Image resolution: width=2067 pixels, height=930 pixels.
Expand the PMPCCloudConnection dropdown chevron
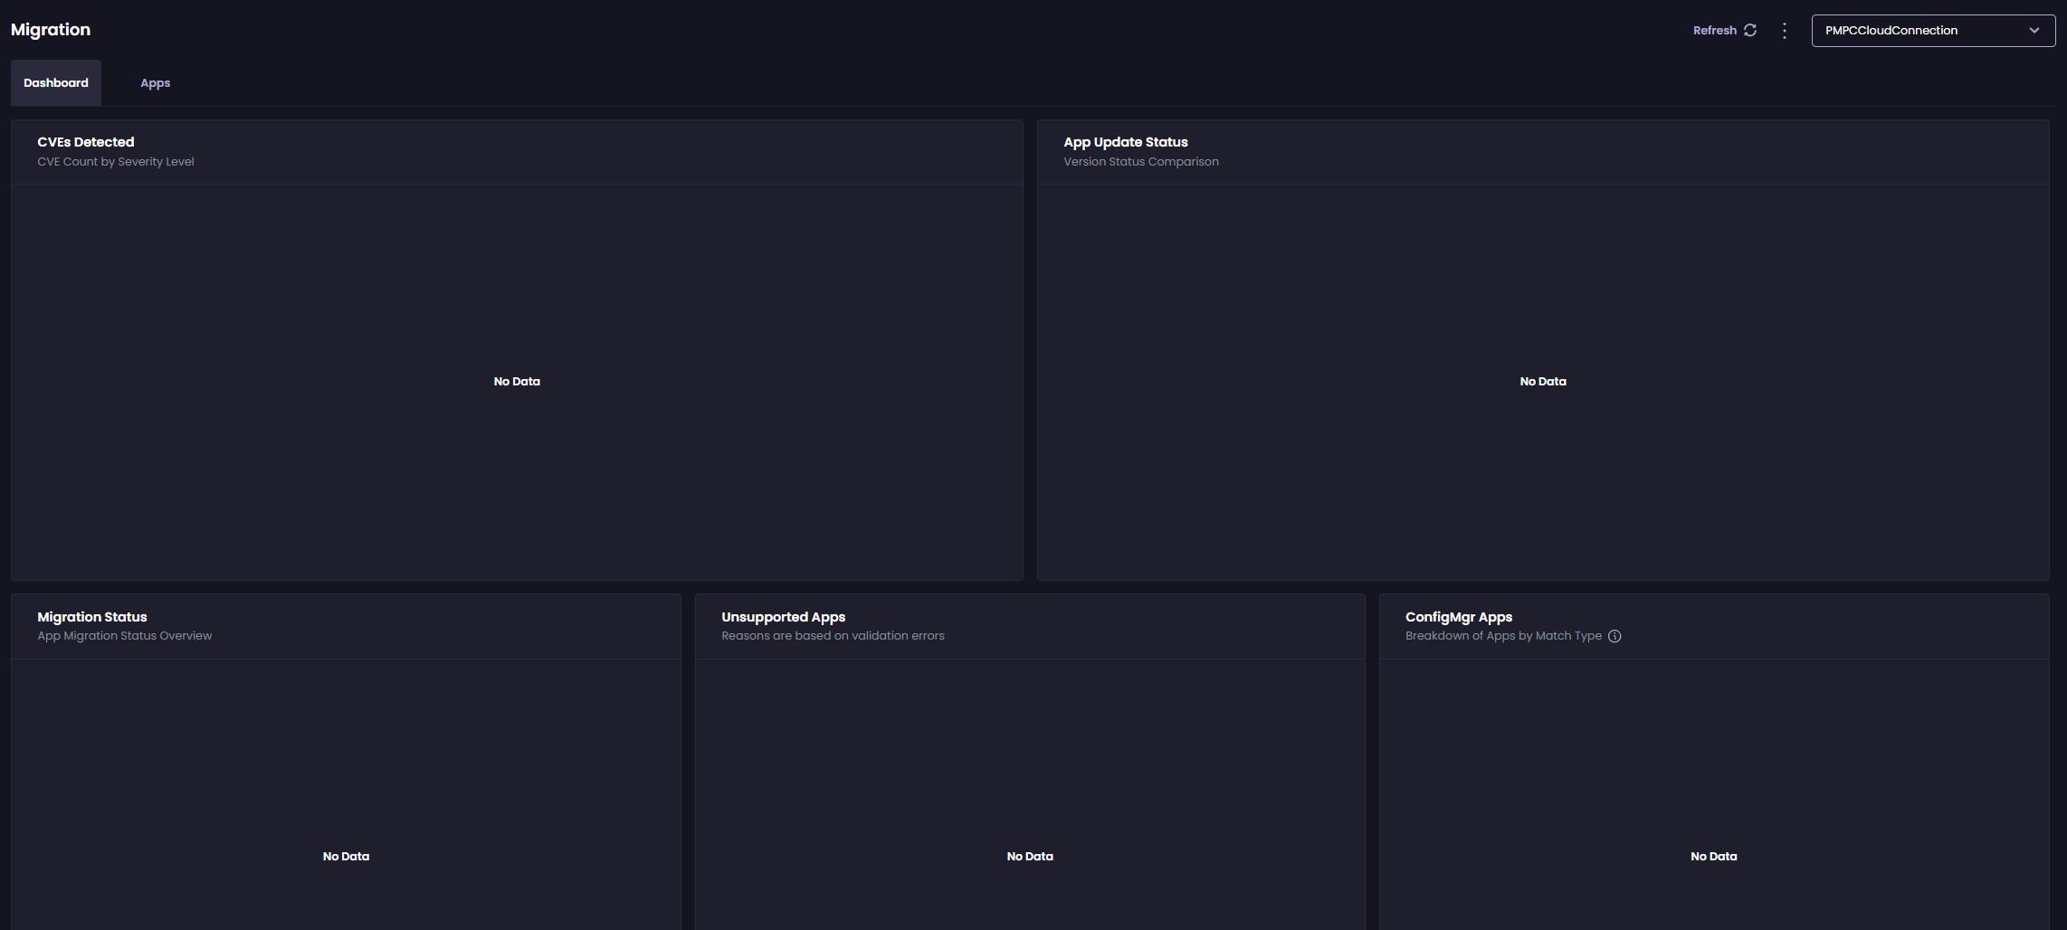pyautogui.click(x=2034, y=31)
